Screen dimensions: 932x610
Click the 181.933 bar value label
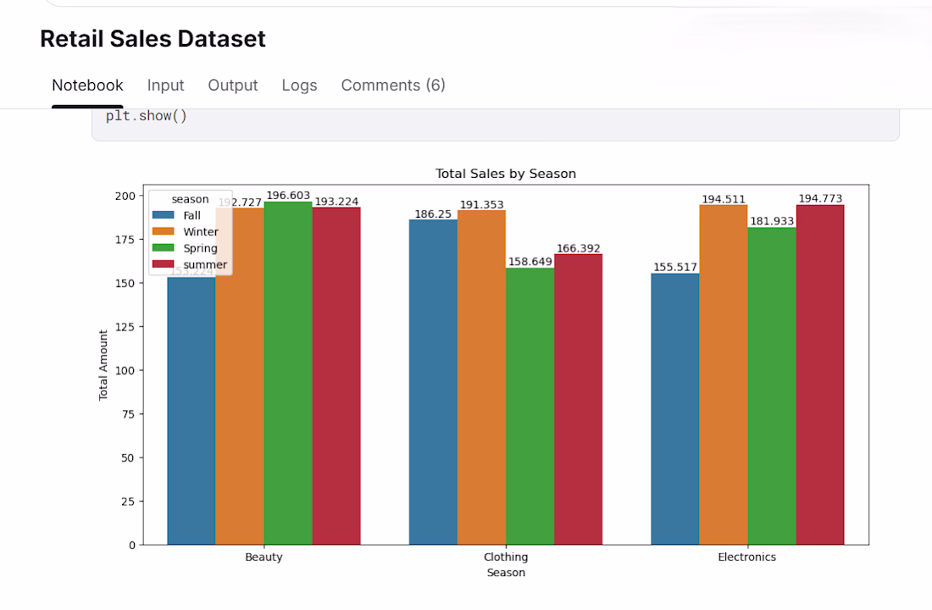click(x=772, y=221)
